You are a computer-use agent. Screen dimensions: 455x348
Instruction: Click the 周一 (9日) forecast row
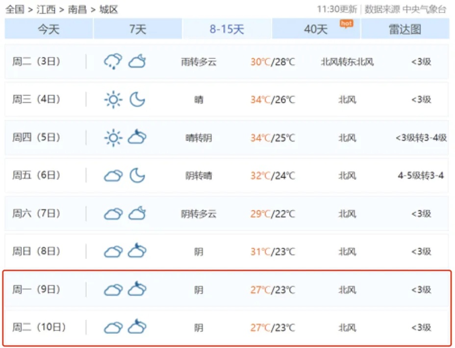(x=227, y=290)
